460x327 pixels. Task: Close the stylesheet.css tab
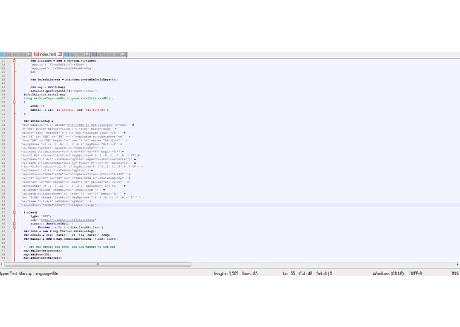pyautogui.click(x=124, y=54)
